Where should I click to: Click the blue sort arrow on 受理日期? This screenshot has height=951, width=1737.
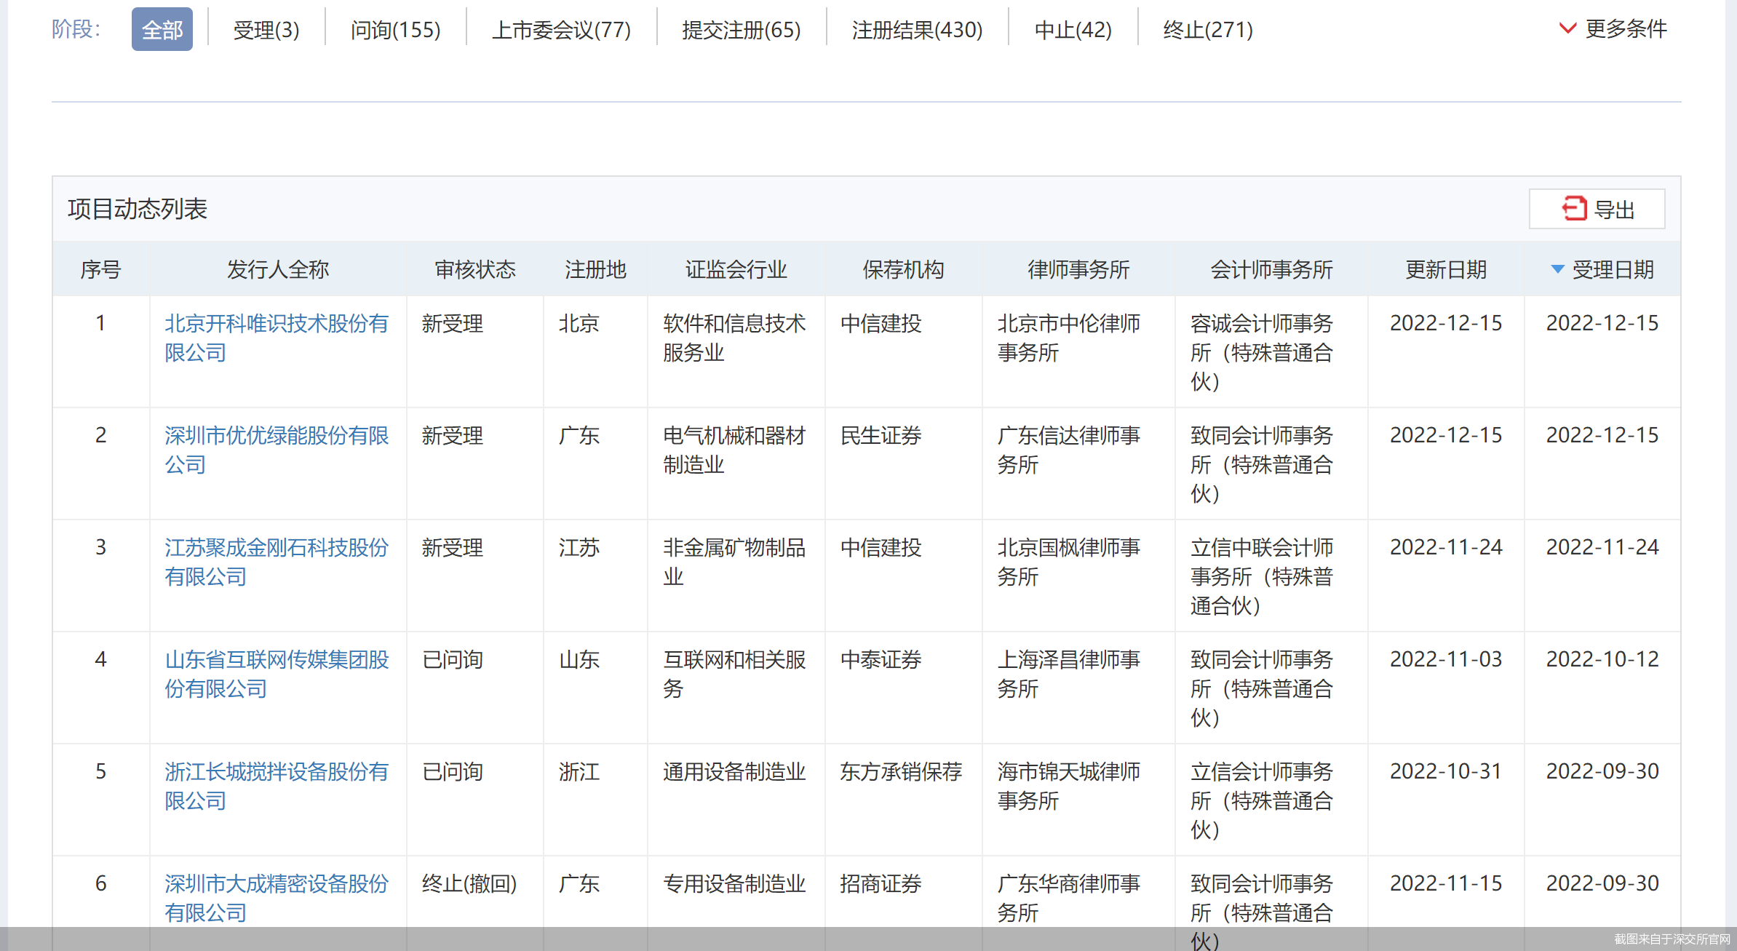coord(1557,269)
